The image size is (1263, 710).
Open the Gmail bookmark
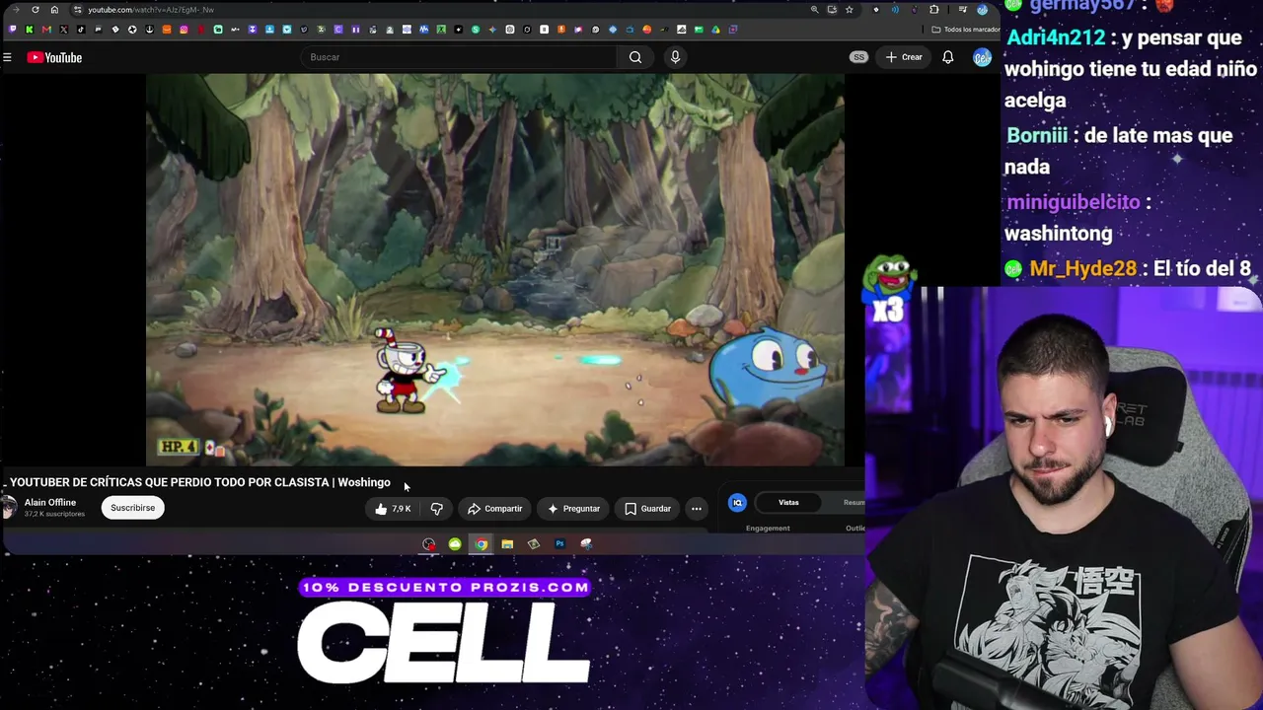click(46, 30)
